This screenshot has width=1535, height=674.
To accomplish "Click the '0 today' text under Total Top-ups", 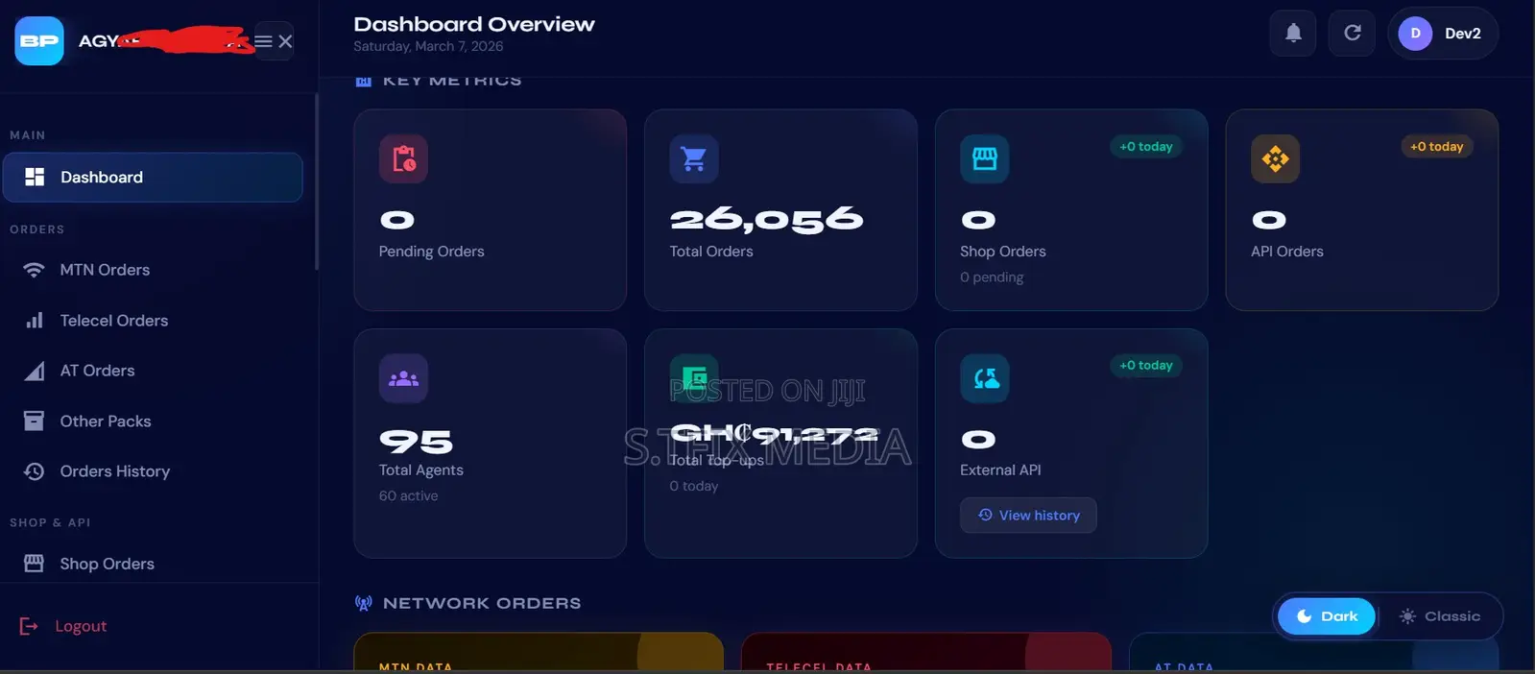I will (694, 487).
